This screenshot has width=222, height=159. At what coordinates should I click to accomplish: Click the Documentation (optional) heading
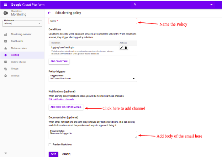63,117
